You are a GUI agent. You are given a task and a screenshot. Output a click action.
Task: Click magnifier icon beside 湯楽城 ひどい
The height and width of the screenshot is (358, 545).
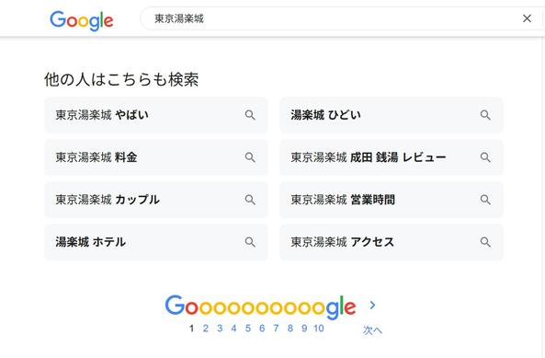click(485, 115)
